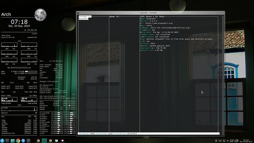Image resolution: width=254 pixels, height=143 pixels.
Task: Show hidden system tray icons with the up arrow
Action: [228, 141]
